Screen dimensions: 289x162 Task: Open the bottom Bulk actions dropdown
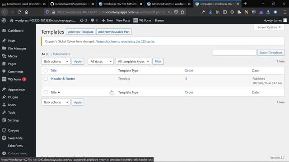pos(56,102)
